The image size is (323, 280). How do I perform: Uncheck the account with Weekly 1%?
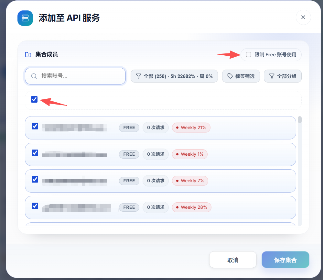(35, 153)
